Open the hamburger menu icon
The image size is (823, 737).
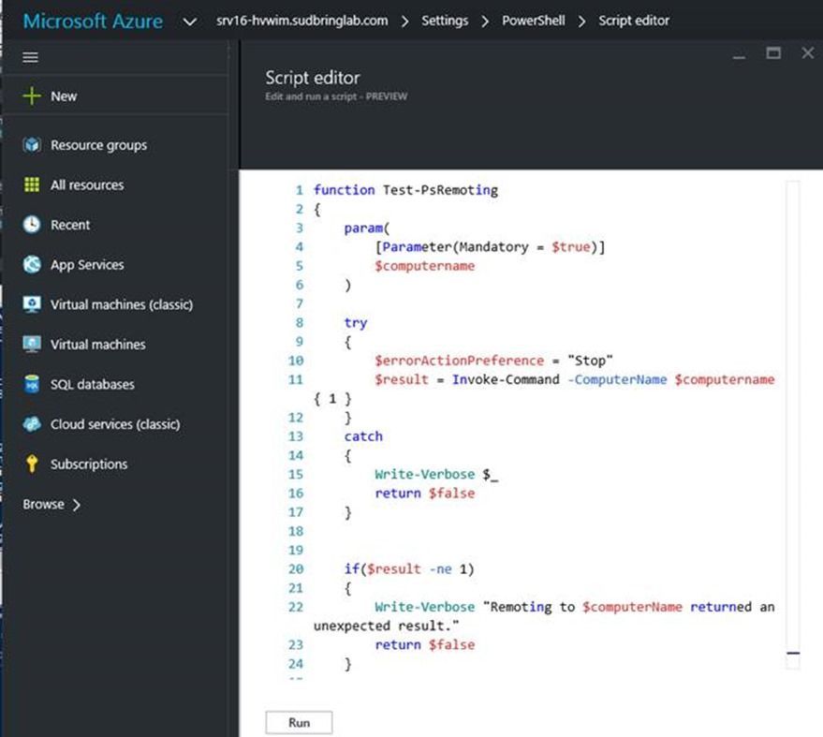pos(31,57)
